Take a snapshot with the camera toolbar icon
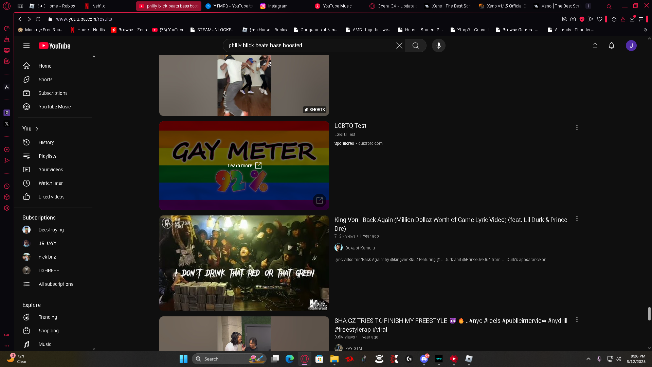652x367 pixels. click(573, 19)
